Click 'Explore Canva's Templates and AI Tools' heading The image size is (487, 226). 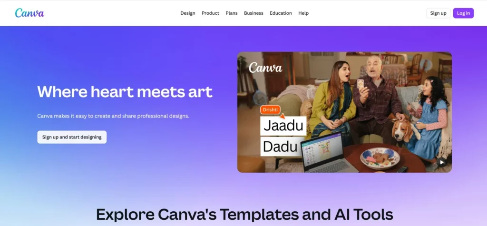[244, 214]
